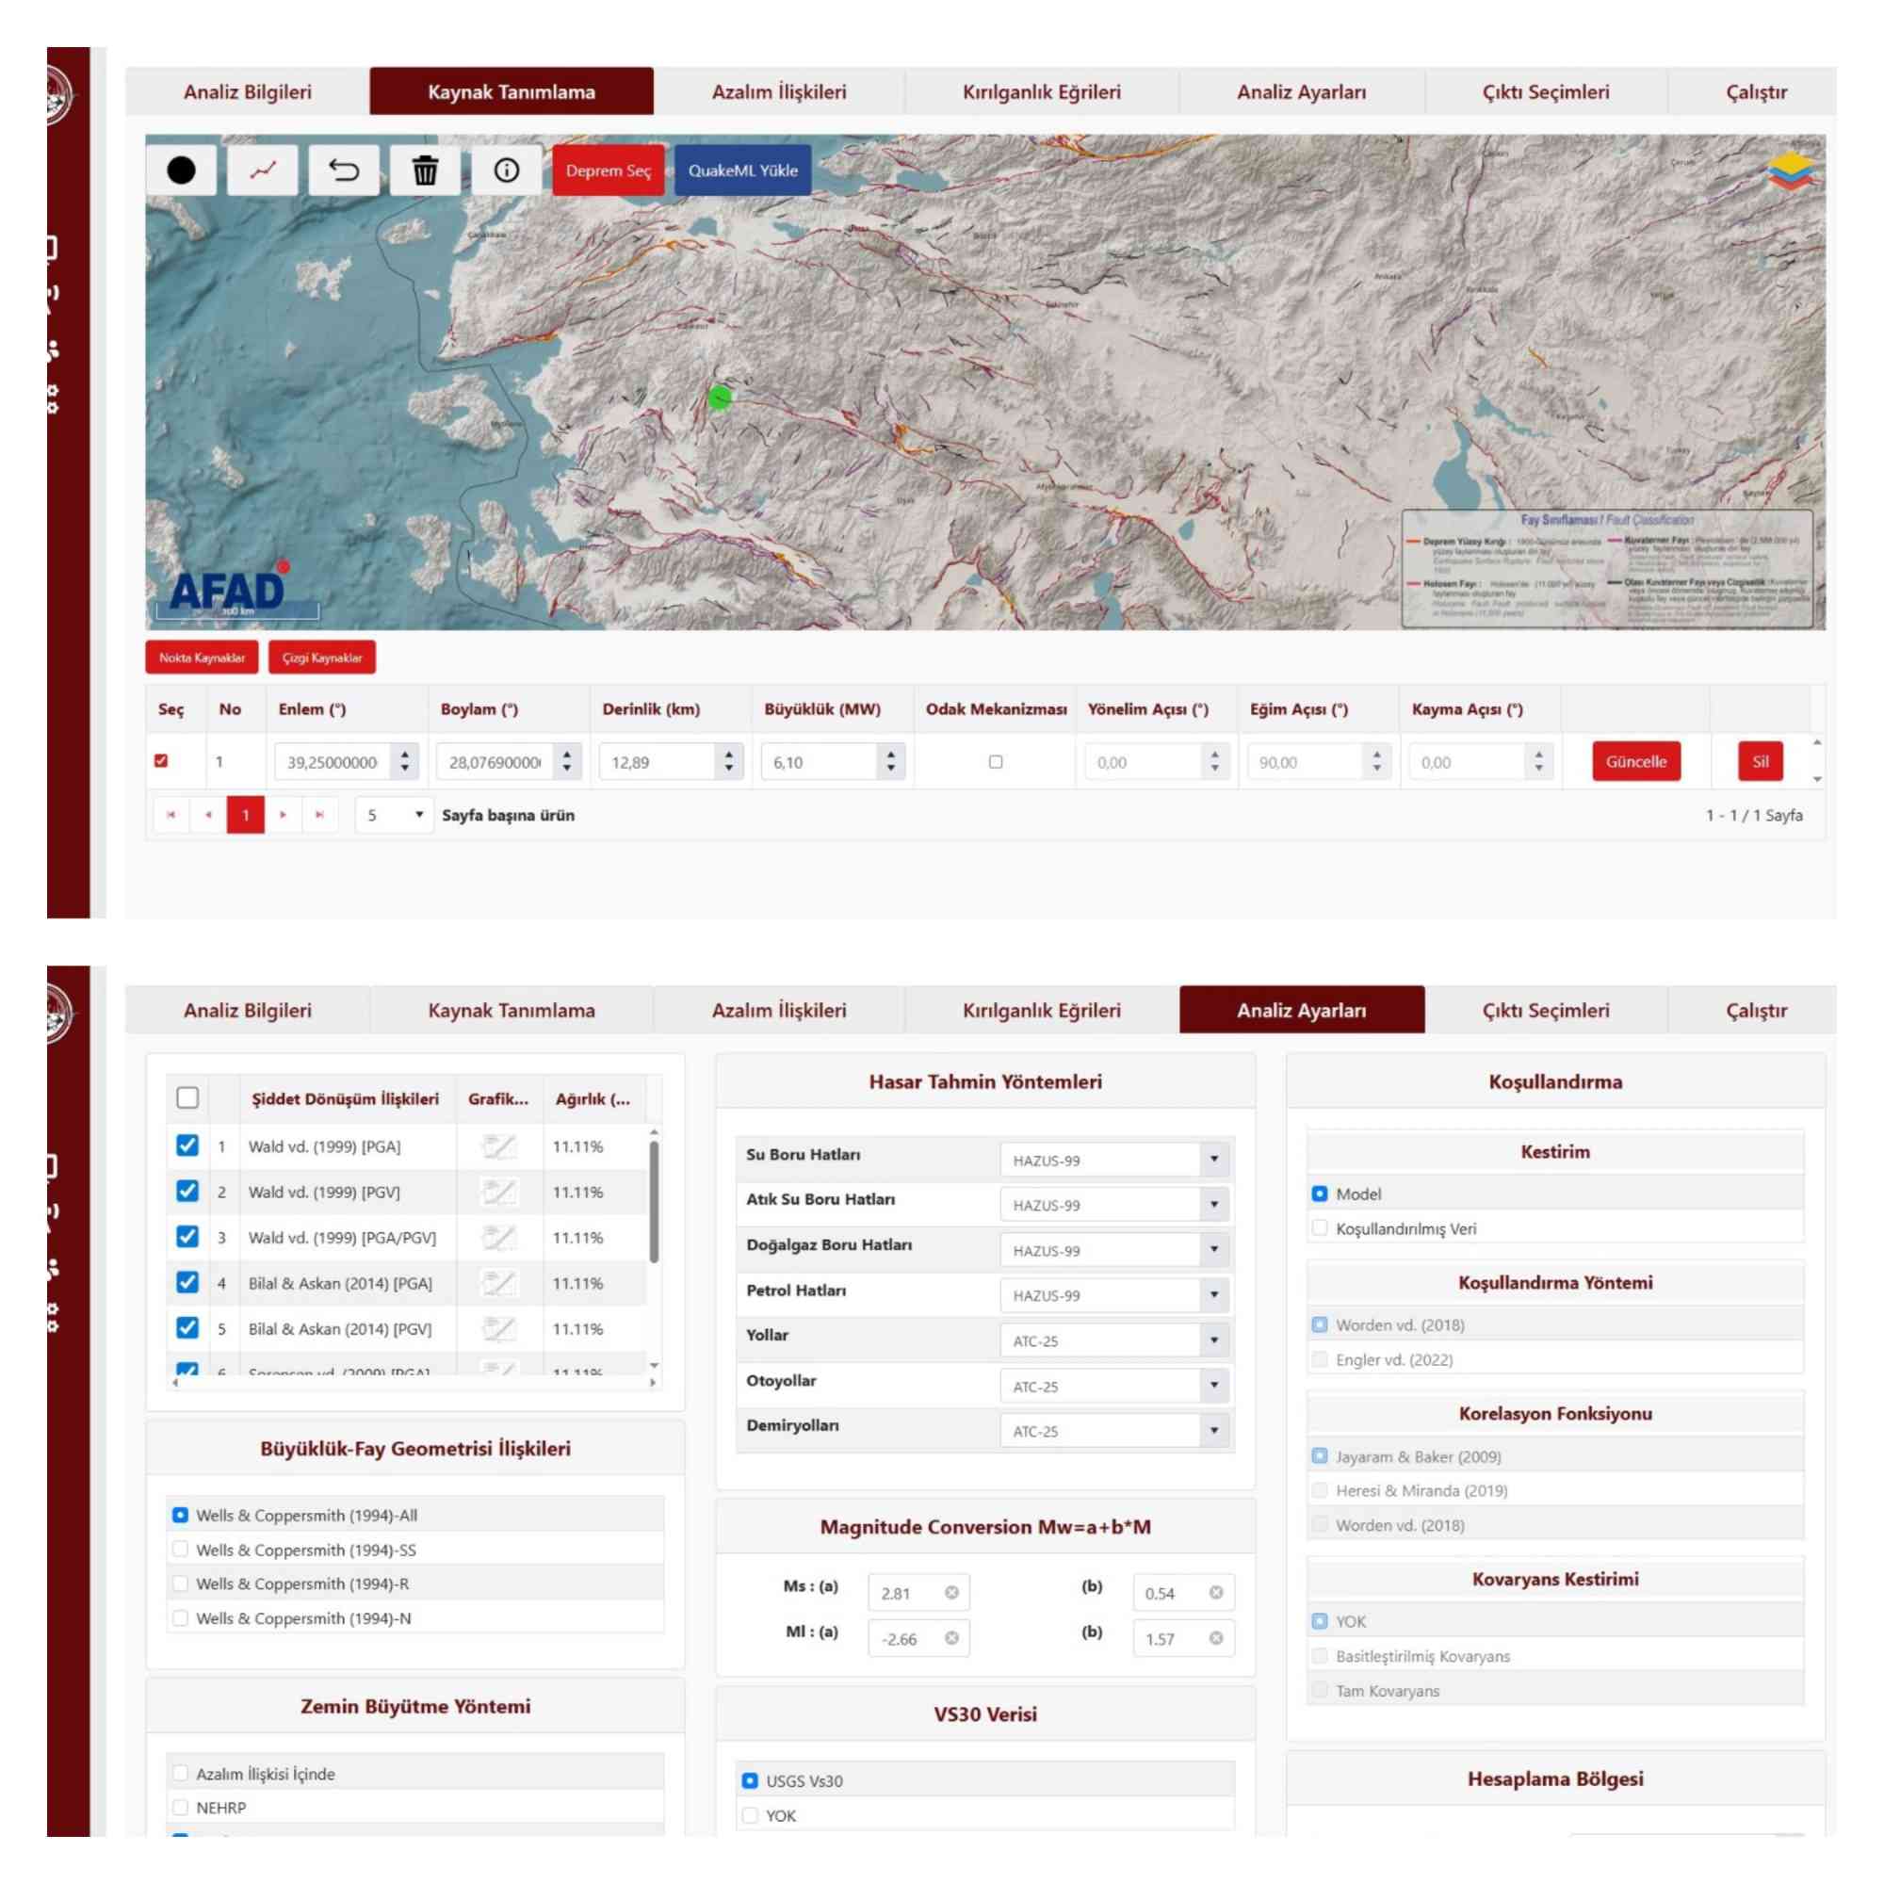Toggle select-all checkbox in Şiddet Dönüşüm header

click(188, 1098)
